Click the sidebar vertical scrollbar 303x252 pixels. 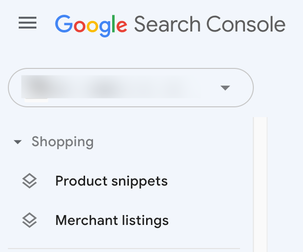(260, 185)
